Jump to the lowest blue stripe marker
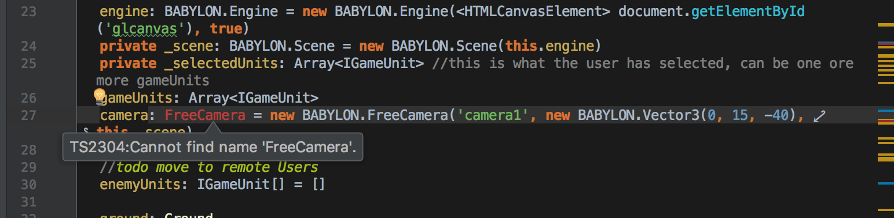This screenshot has width=894, height=218. pos(886,183)
